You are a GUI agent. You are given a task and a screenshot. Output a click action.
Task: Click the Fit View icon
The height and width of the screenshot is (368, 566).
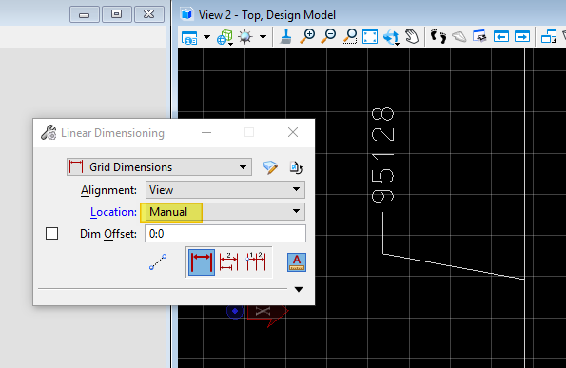coord(370,36)
